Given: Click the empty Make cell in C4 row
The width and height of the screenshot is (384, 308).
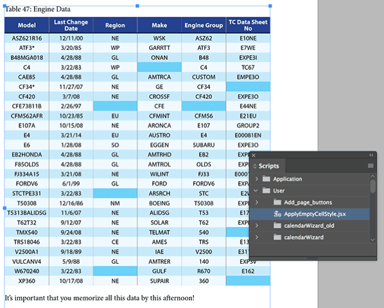Looking at the screenshot, I should click(159, 67).
